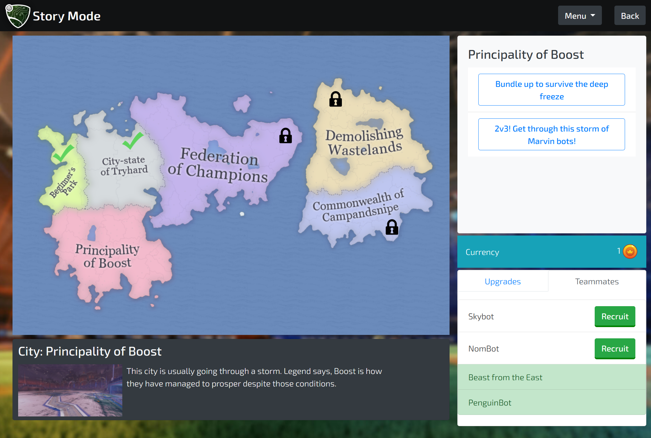
Task: Click the lock on Federation of Champions
Action: point(285,136)
